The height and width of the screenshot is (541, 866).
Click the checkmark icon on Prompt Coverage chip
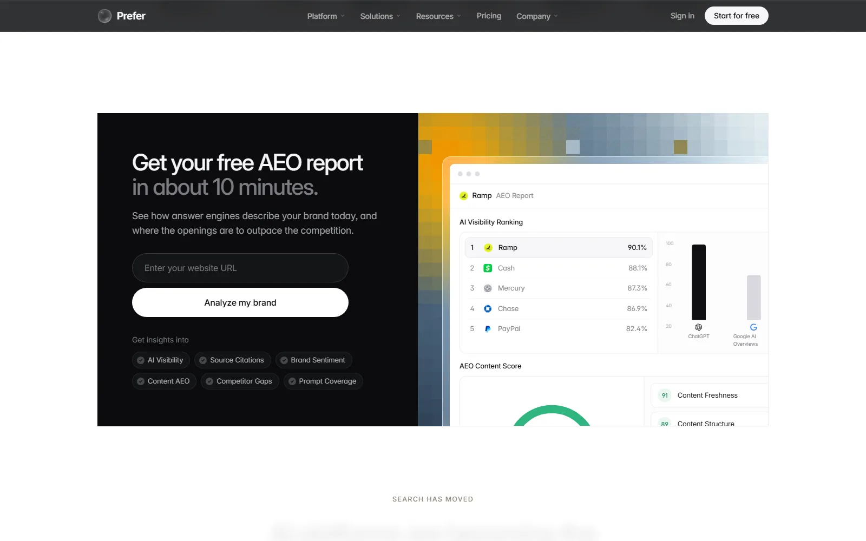pyautogui.click(x=292, y=381)
